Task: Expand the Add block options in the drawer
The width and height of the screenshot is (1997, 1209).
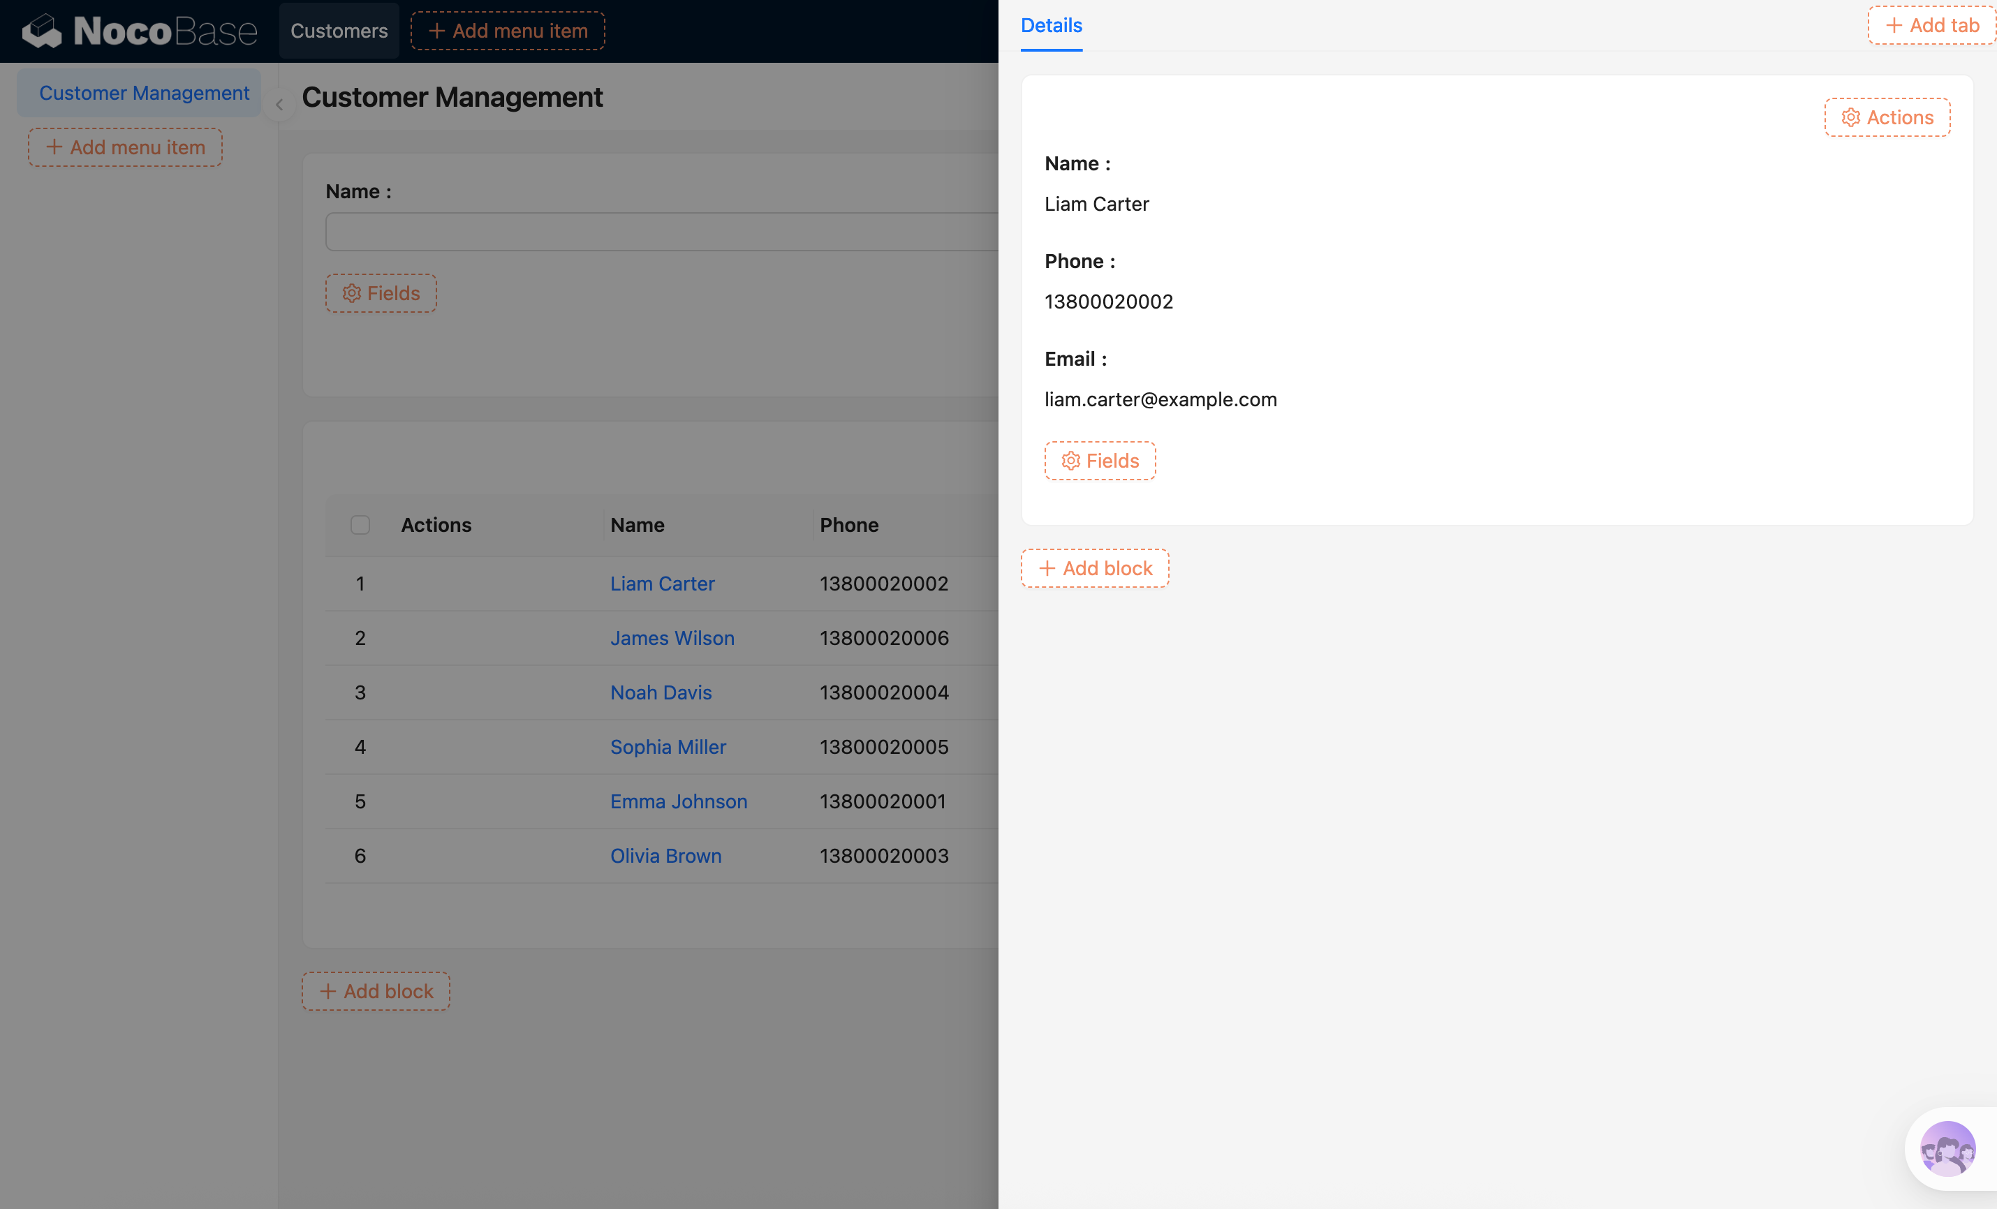Action: [1095, 568]
